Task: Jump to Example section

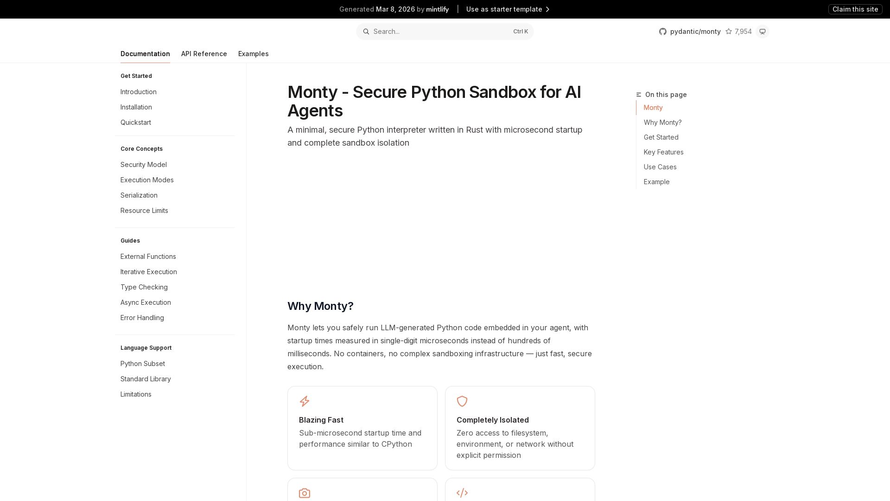Action: point(656,182)
